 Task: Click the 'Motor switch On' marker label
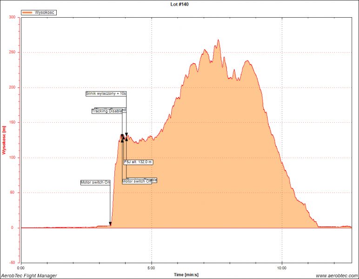[x=95, y=182]
